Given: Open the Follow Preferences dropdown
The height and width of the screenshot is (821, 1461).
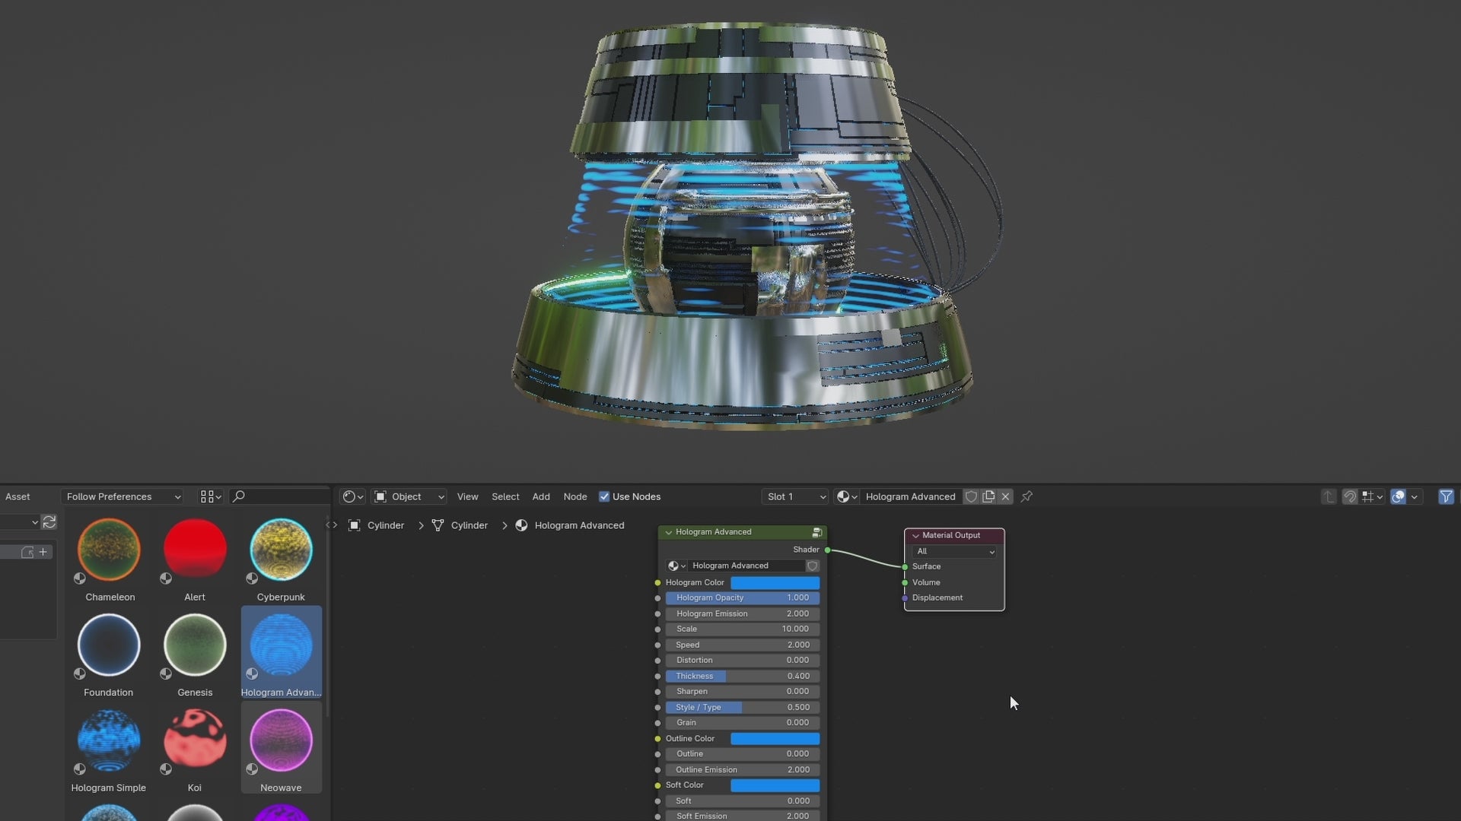Looking at the screenshot, I should (x=123, y=496).
